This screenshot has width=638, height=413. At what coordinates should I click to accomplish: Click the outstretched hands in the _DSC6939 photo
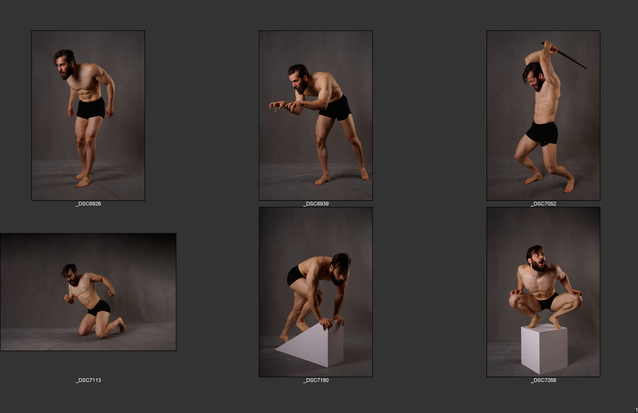pos(285,106)
